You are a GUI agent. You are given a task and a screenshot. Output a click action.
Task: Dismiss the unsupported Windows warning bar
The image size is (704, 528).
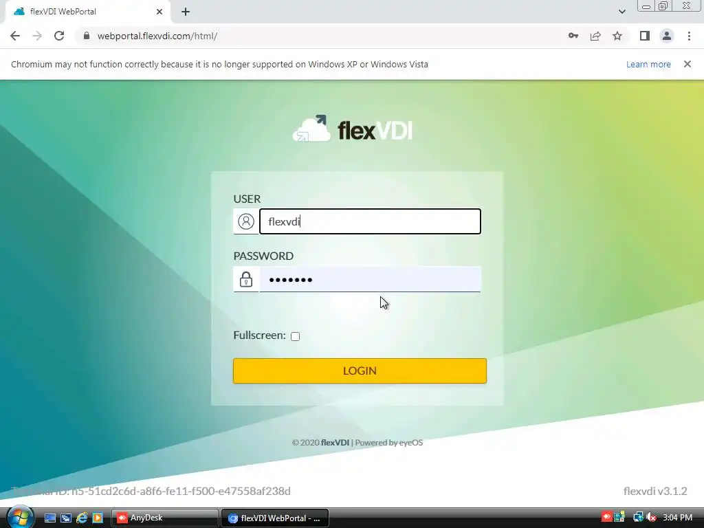point(687,64)
